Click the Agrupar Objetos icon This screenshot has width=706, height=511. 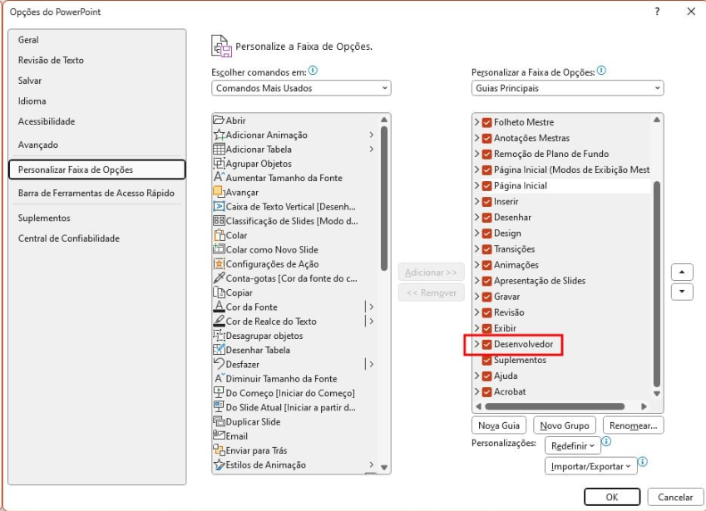[x=219, y=164]
